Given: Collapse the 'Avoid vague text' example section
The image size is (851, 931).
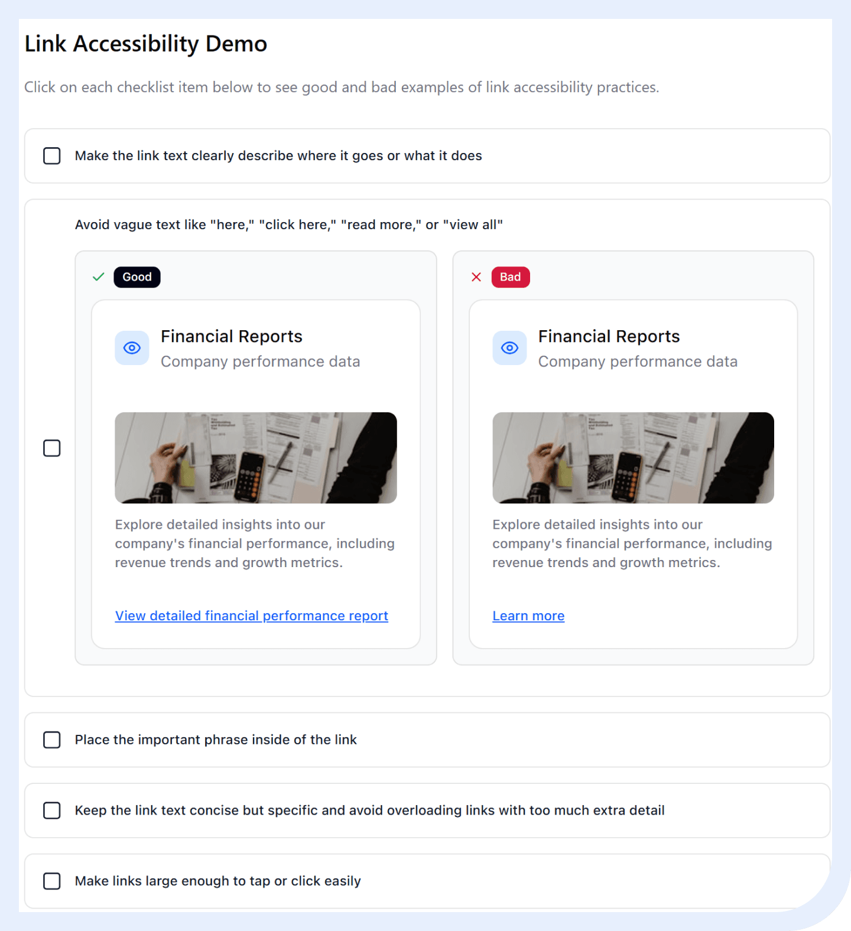Looking at the screenshot, I should click(289, 224).
